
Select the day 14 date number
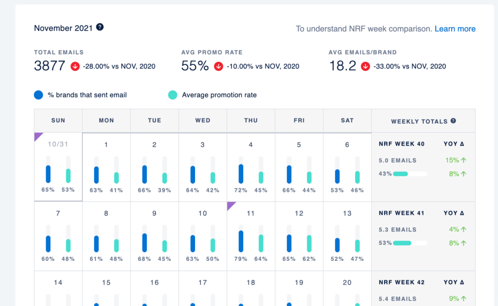[x=58, y=283]
